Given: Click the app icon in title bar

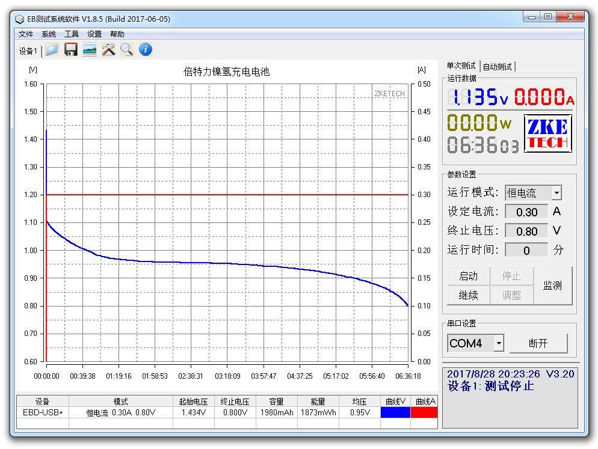Looking at the screenshot, I should tap(19, 19).
